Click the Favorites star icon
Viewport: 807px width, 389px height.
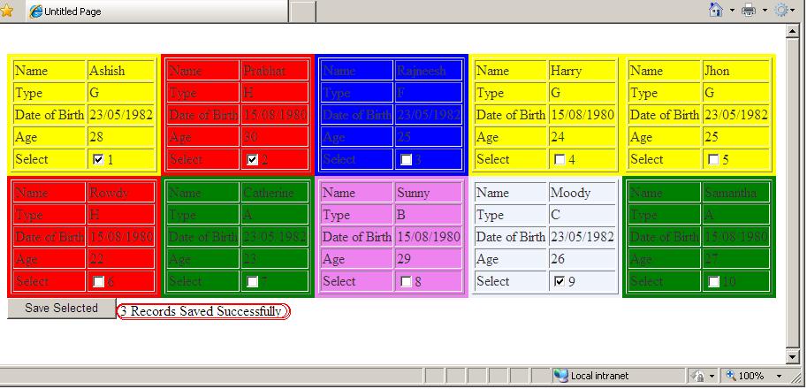coord(7,11)
